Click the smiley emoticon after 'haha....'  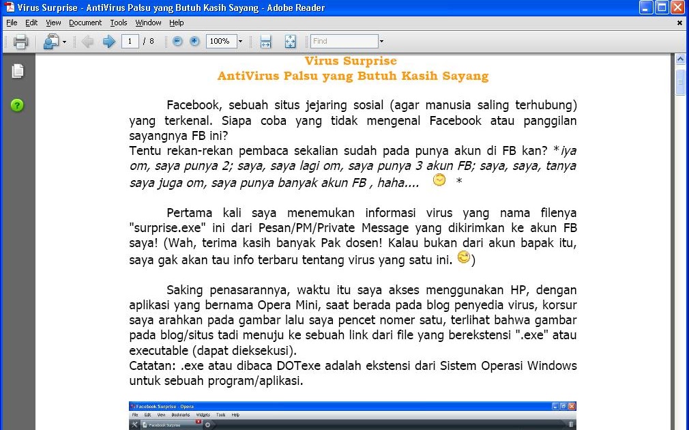click(x=439, y=180)
